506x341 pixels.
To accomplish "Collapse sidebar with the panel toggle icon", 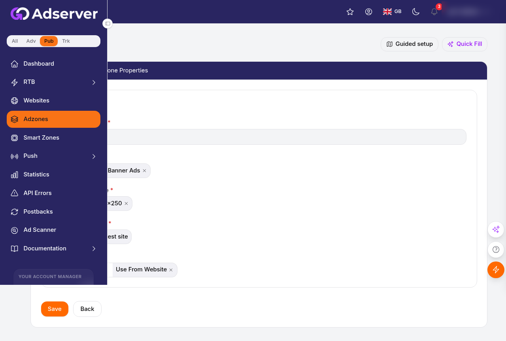I will (108, 24).
